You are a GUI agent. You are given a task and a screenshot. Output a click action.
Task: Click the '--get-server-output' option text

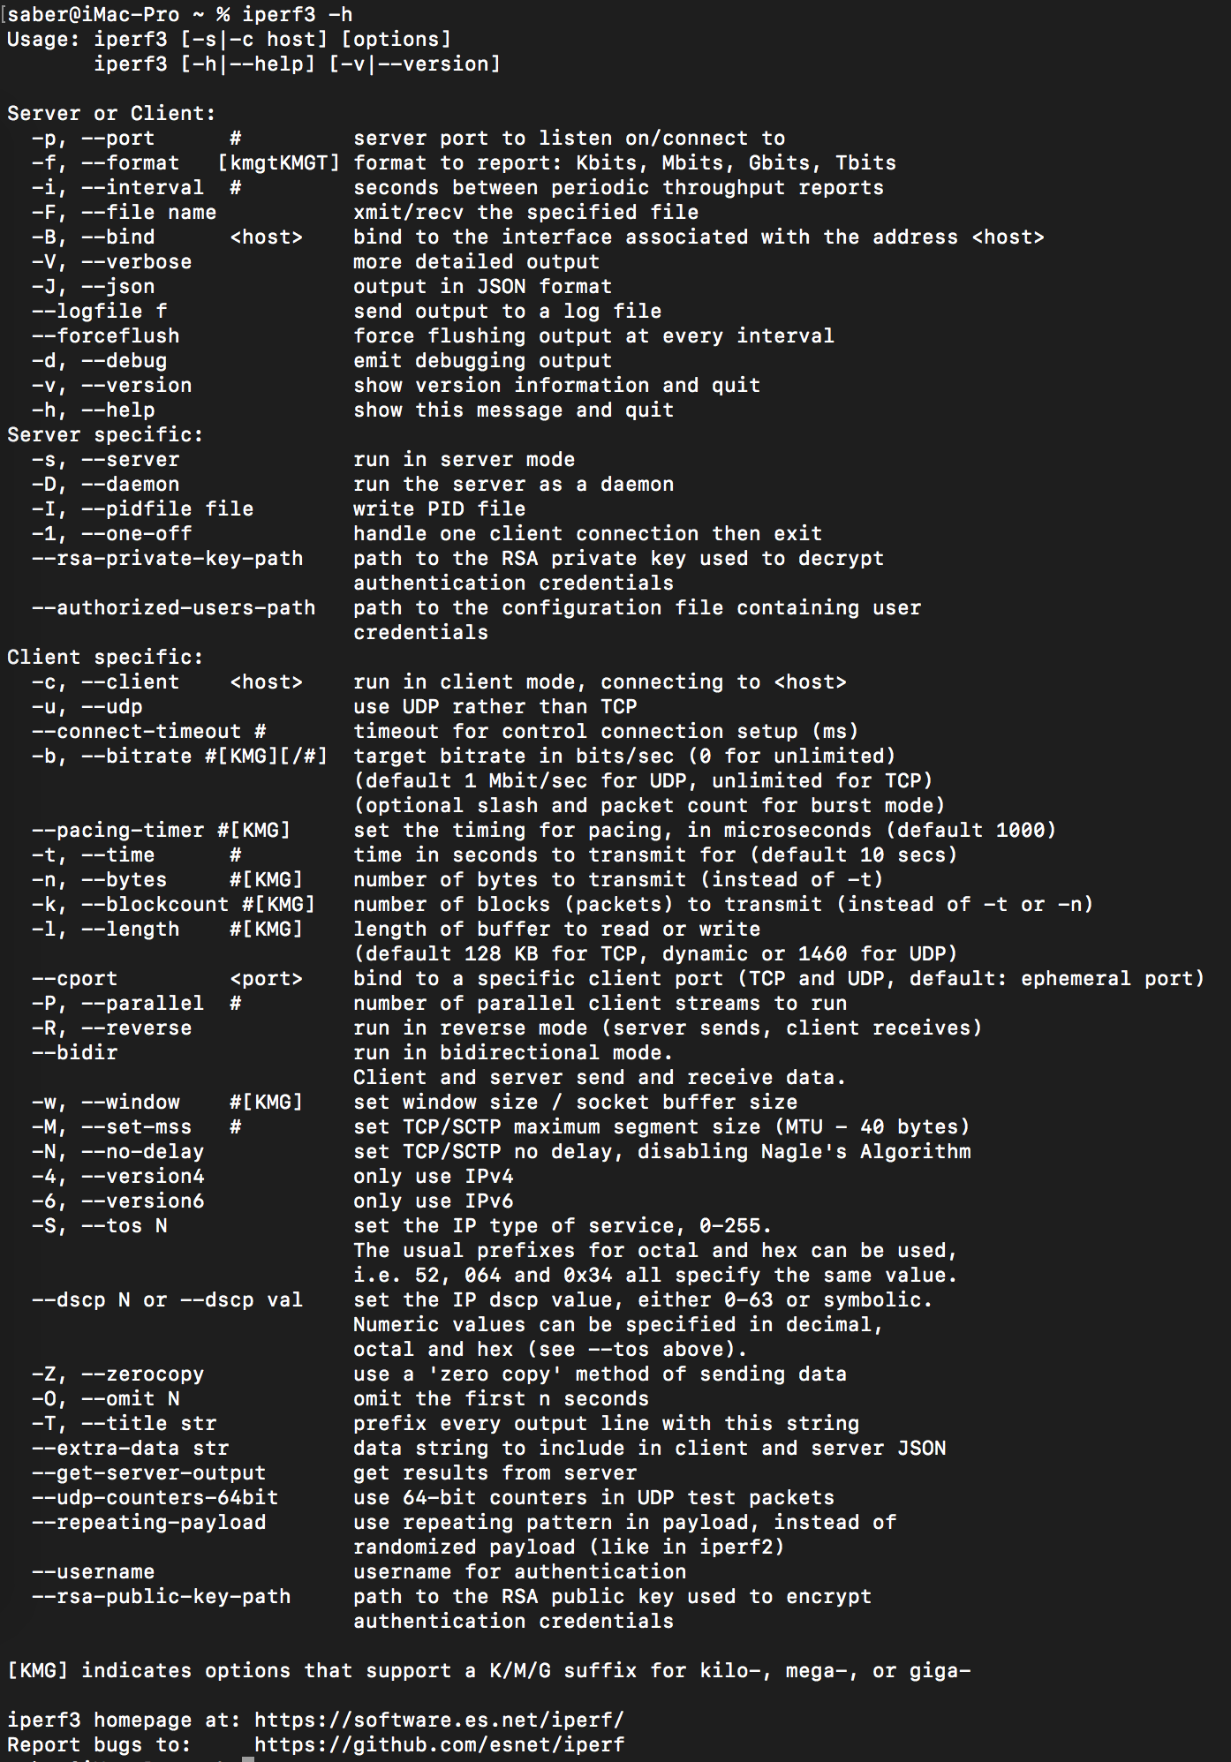click(x=148, y=1472)
